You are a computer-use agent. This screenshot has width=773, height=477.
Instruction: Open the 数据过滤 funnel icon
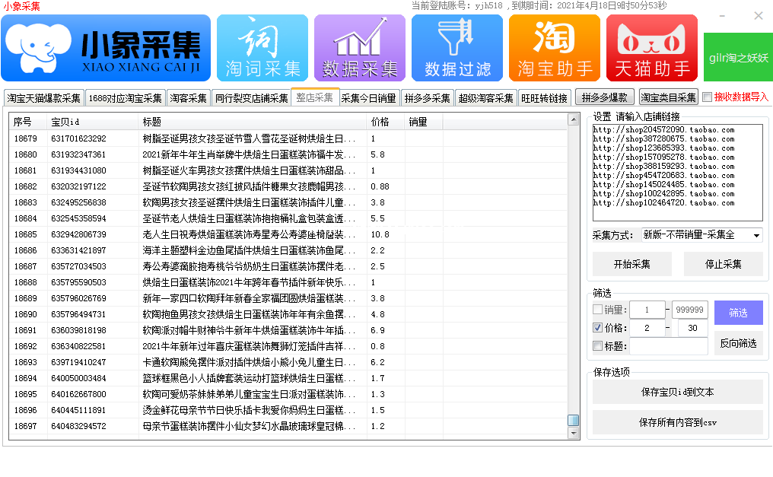[457, 48]
